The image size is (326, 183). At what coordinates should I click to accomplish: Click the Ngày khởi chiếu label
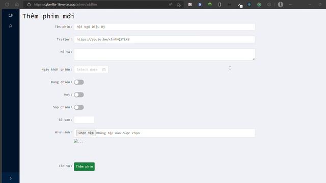tap(57, 70)
